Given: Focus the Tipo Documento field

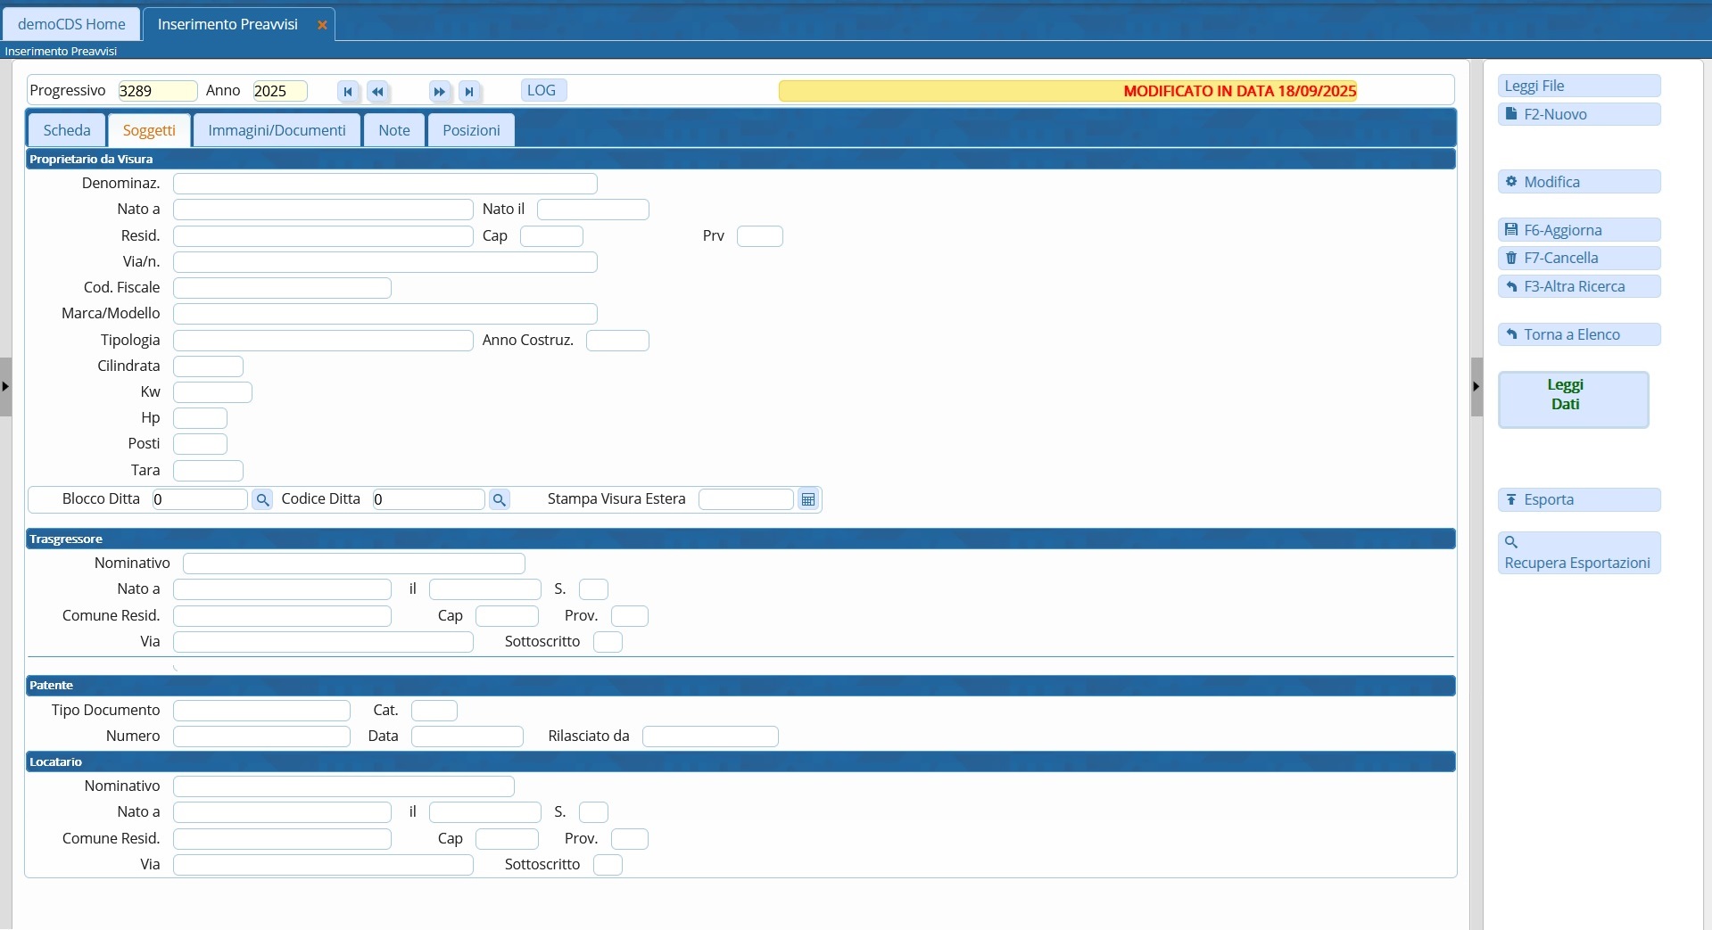Looking at the screenshot, I should (261, 711).
